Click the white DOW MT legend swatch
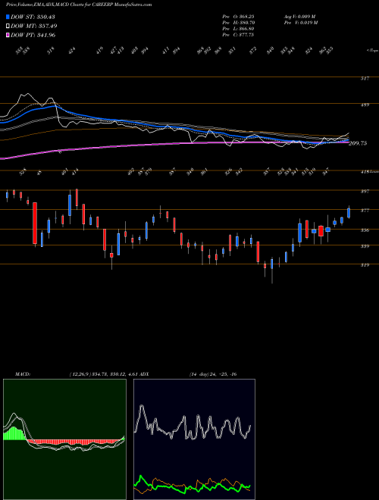The height and width of the screenshot is (500, 379). (8, 26)
